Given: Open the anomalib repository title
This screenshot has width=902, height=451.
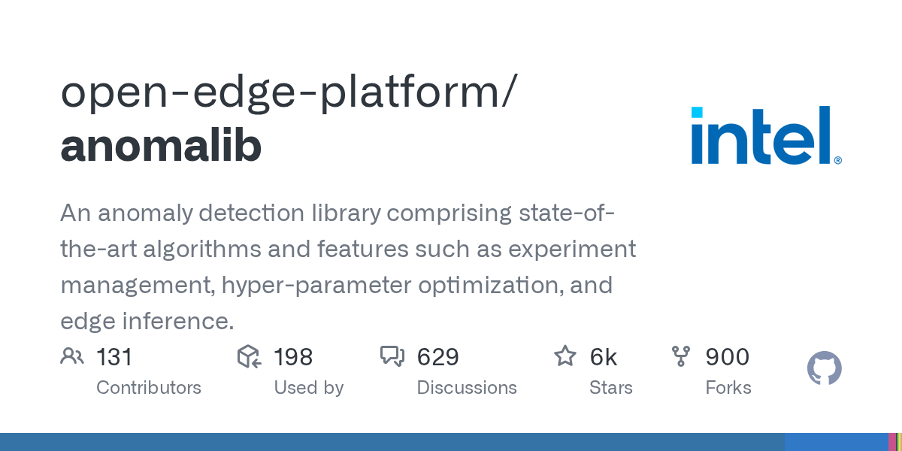Looking at the screenshot, I should 161,147.
